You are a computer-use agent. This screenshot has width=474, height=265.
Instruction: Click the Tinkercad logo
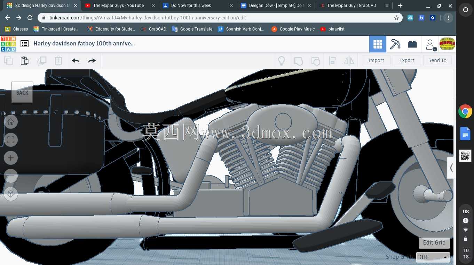8,44
